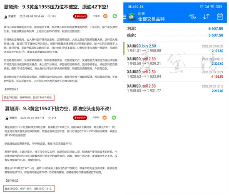Click trade date 2020.09.03 10:21
The height and width of the screenshot is (195, 229).
pyautogui.click(x=212, y=72)
